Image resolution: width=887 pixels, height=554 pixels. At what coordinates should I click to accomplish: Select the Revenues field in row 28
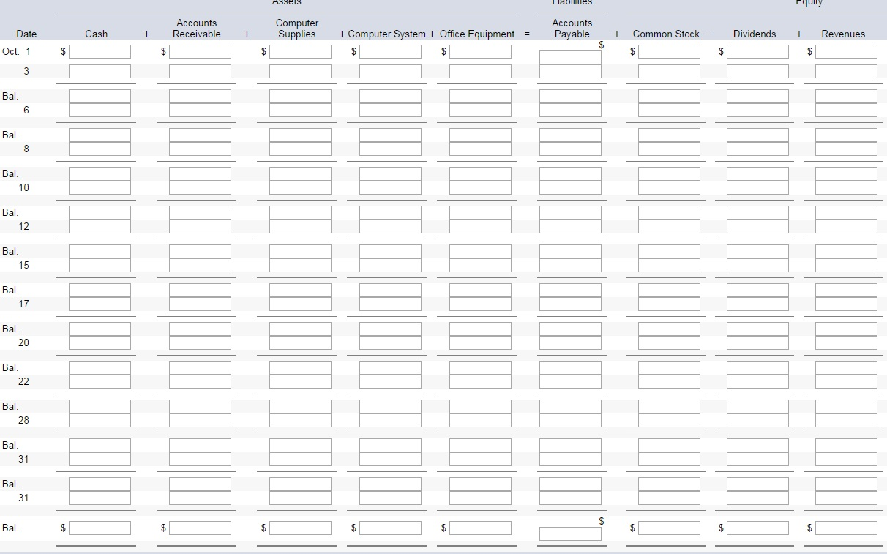[x=846, y=420]
